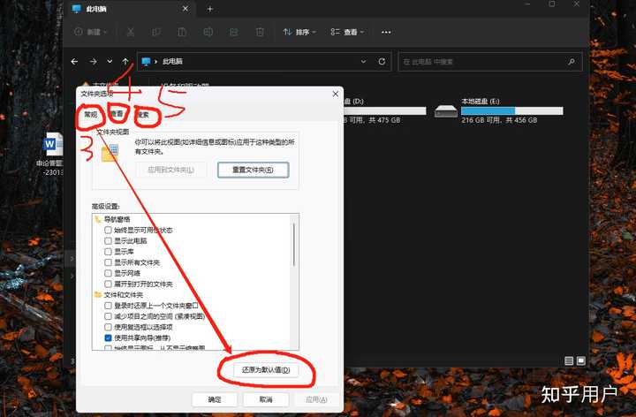636x417 pixels.
Task: Refresh the 此电脑 folder view
Action: point(382,62)
